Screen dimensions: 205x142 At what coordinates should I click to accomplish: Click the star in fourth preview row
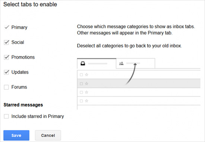click(x=86, y=101)
